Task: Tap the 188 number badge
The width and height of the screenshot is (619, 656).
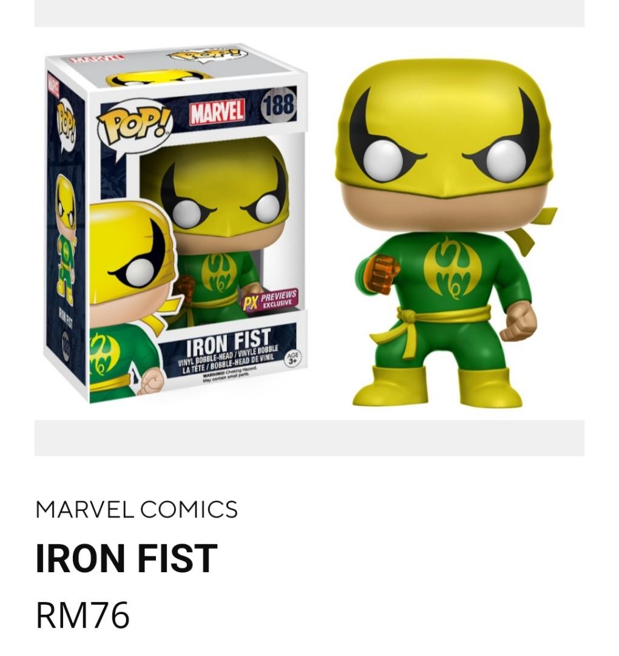Action: click(279, 104)
